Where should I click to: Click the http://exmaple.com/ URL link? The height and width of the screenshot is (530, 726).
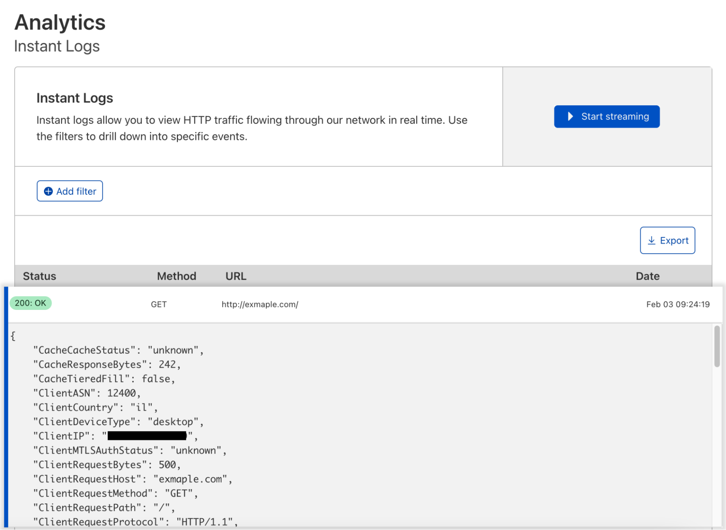[260, 304]
